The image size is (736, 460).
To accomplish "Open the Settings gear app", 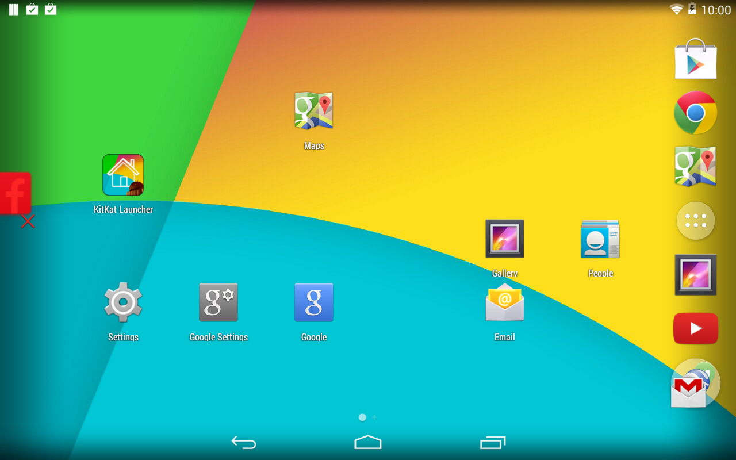I will 123,302.
